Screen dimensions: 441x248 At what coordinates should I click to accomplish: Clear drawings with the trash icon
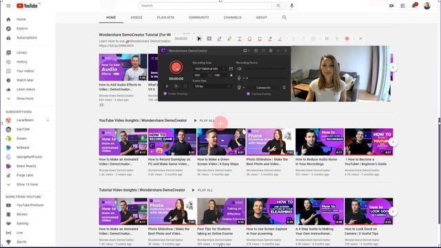pyautogui.click(x=314, y=39)
